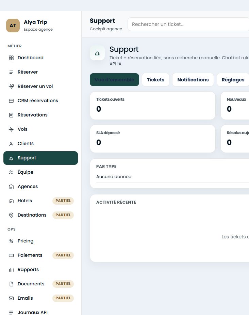The image size is (249, 315).
Task: Click the Pricing percent icon
Action: point(11,241)
